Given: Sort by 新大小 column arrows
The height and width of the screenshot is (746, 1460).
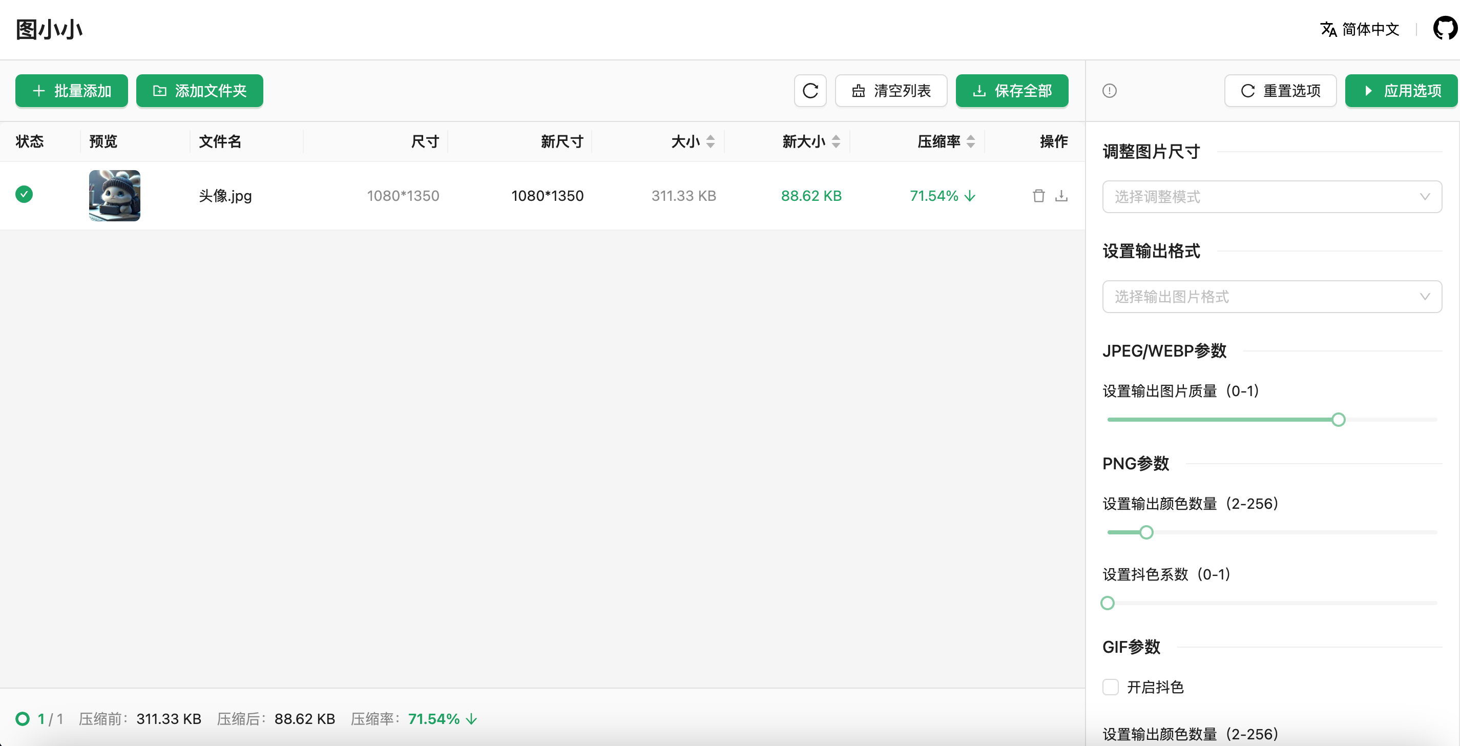Looking at the screenshot, I should [x=836, y=142].
